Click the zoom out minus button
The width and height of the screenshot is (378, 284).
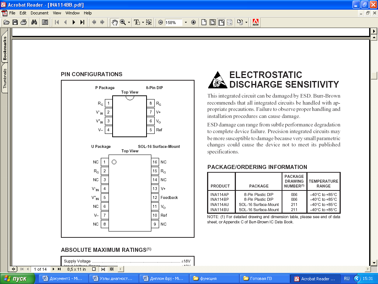(161, 23)
